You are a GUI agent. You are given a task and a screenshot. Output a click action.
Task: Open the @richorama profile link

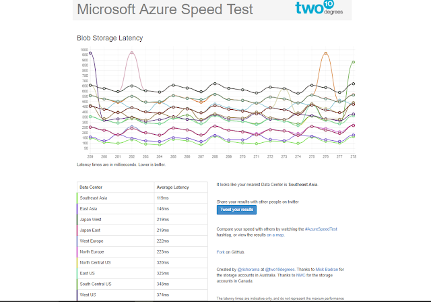click(x=247, y=270)
